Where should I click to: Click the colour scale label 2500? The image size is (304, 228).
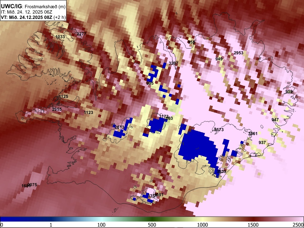tap(299, 225)
